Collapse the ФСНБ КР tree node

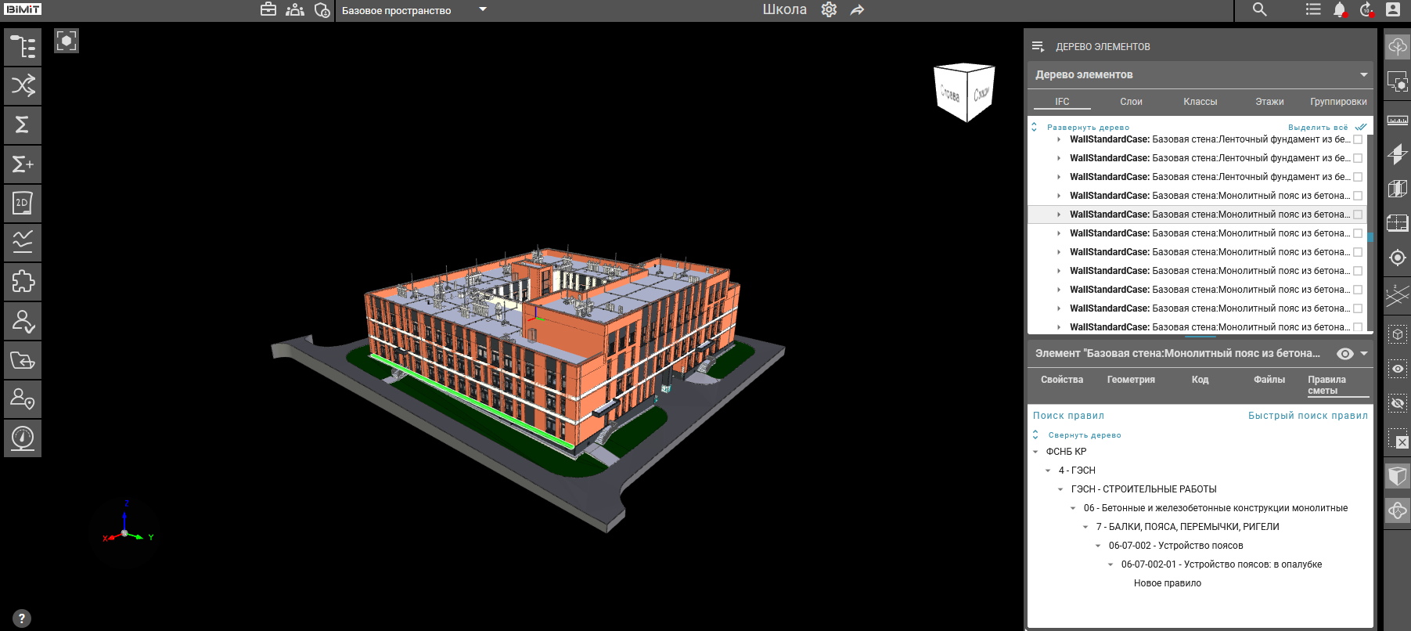(x=1036, y=452)
